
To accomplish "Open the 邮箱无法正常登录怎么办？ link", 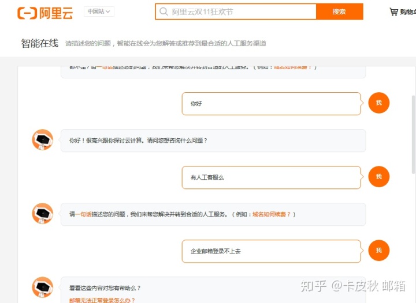I will [102, 300].
